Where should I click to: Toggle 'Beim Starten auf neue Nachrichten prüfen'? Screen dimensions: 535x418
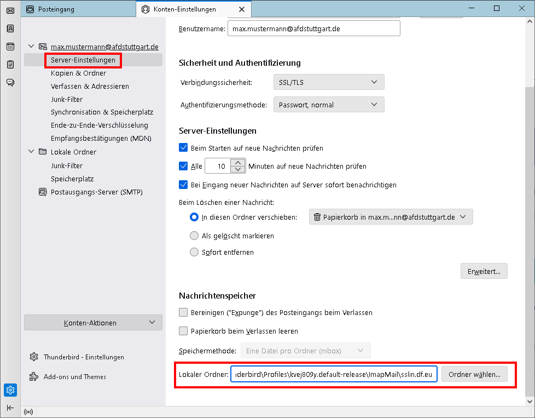pyautogui.click(x=184, y=148)
